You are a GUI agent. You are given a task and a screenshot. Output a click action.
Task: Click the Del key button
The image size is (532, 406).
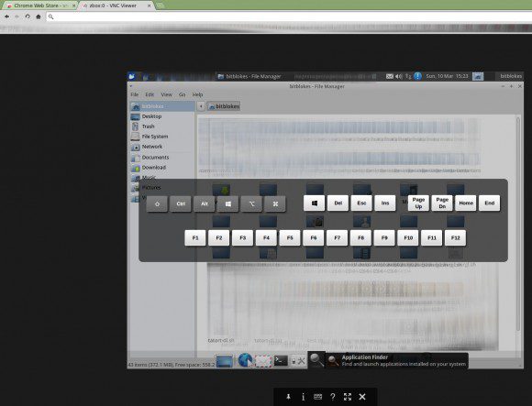click(x=338, y=203)
